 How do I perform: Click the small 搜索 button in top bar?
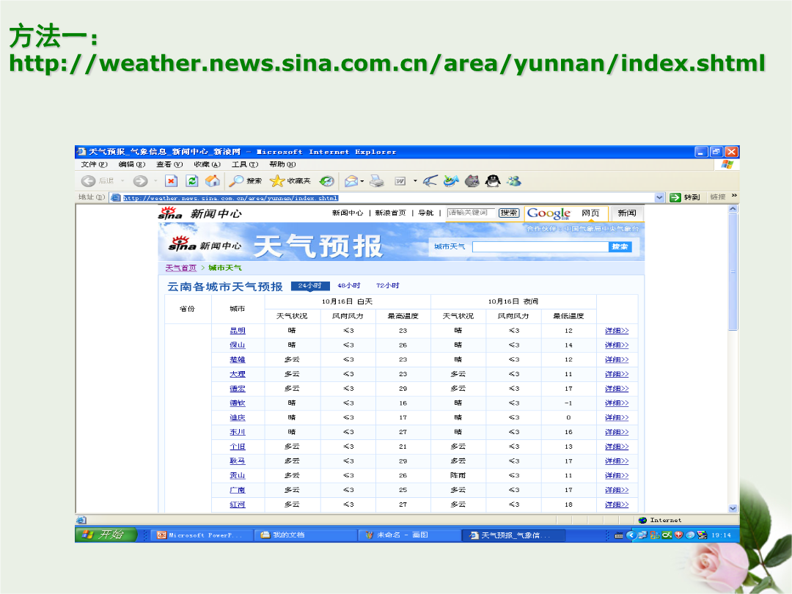pyautogui.click(x=509, y=213)
